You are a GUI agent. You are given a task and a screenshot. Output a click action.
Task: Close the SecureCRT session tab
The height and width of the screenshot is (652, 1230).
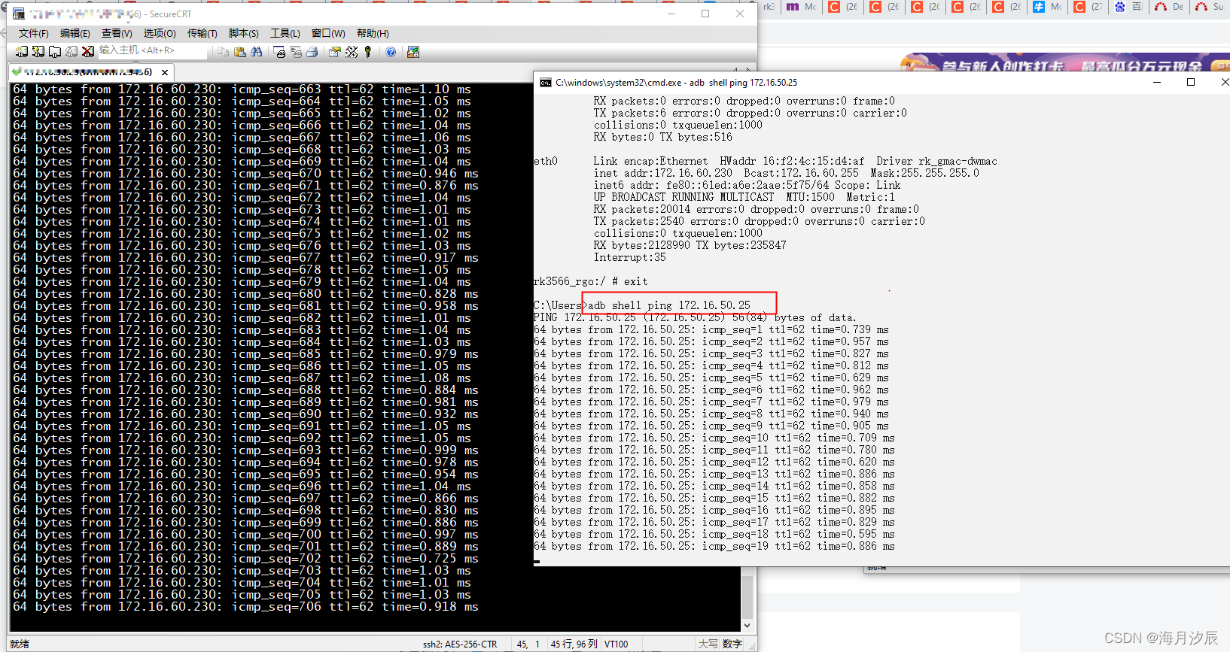[165, 72]
